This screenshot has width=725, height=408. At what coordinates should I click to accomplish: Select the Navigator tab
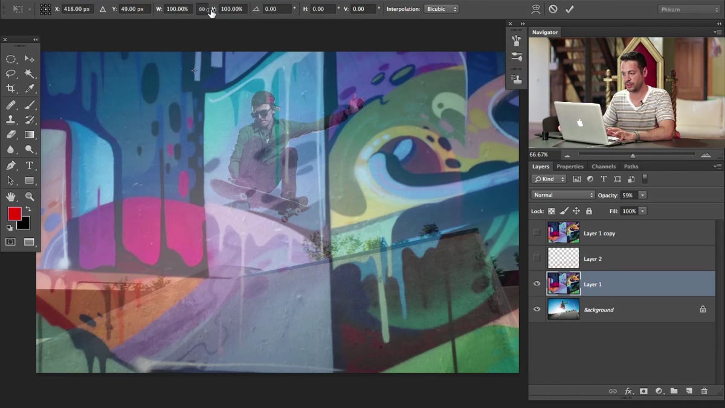tap(545, 32)
